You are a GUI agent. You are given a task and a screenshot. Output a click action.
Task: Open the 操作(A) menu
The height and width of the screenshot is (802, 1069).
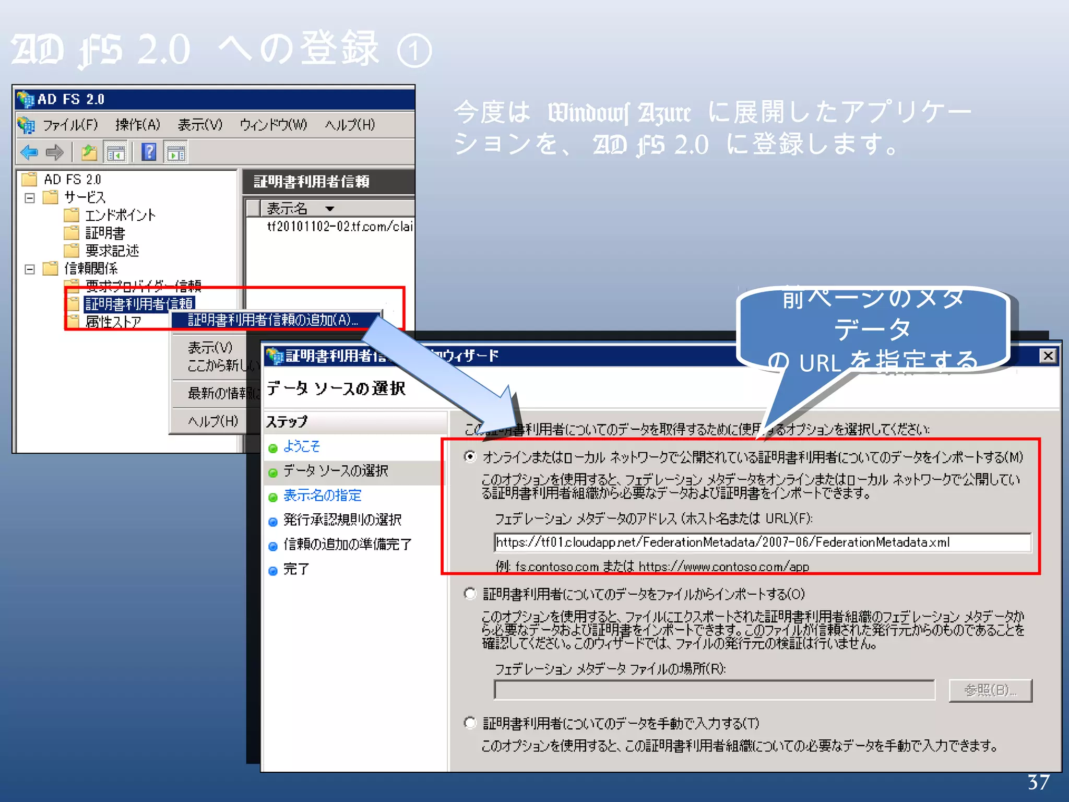(138, 125)
